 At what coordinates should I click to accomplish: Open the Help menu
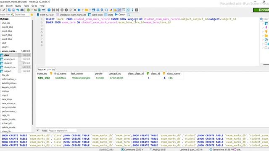(42, 5)
